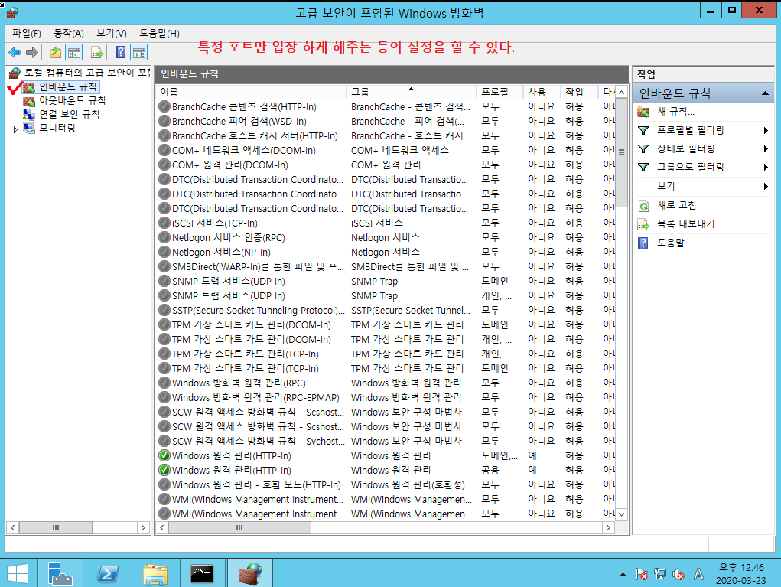Toggle the action pane toolbar icon

(139, 52)
